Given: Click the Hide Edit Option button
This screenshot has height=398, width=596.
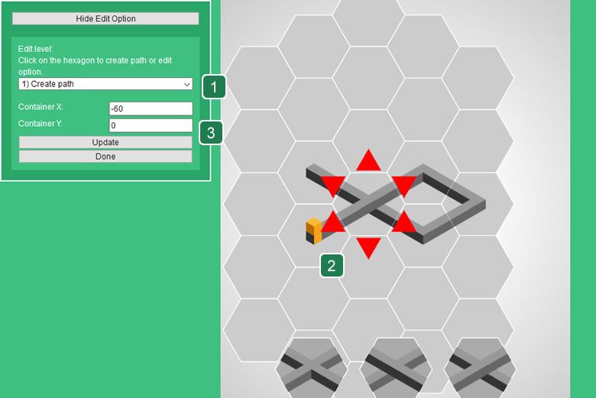Looking at the screenshot, I should click(105, 18).
